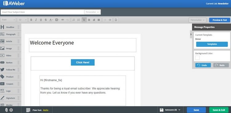Viewport: 231px width, 113px height.
Task: Undo the last change
Action: (x=203, y=65)
